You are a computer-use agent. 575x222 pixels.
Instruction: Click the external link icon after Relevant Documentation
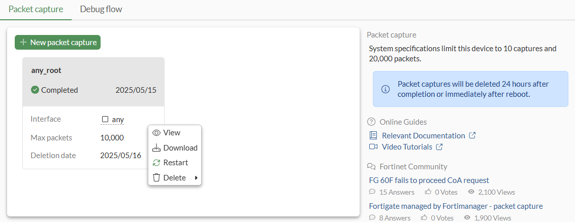pyautogui.click(x=472, y=136)
